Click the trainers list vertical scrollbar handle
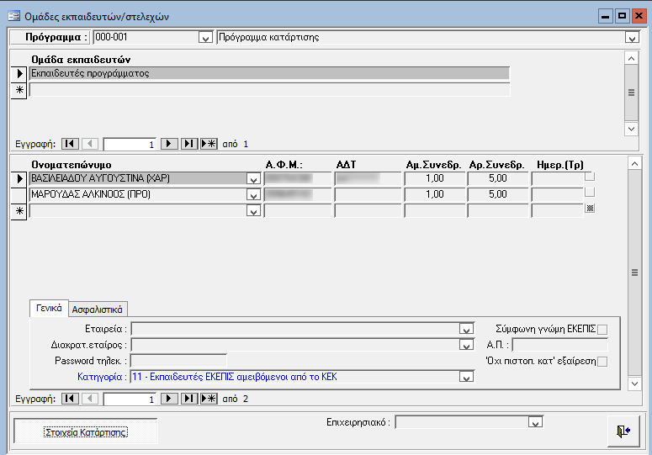652x455 pixels. point(633,272)
